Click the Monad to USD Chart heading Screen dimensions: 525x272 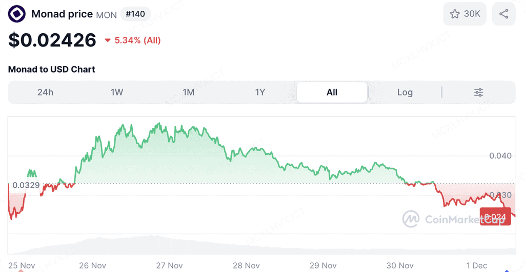tap(52, 70)
